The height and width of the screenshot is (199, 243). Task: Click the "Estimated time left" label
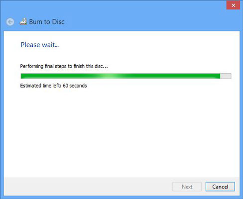(x=41, y=86)
